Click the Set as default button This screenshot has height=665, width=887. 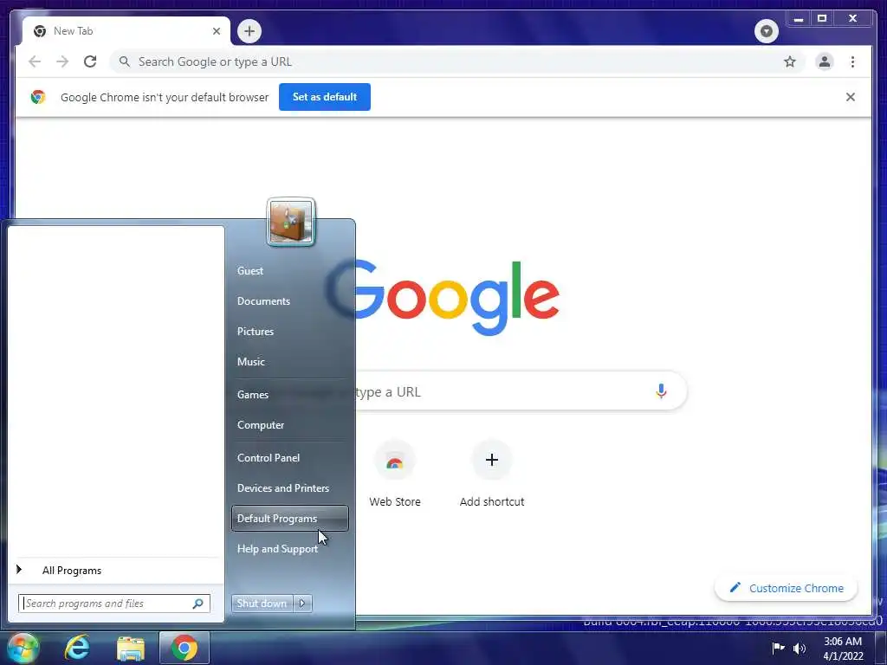tap(325, 97)
